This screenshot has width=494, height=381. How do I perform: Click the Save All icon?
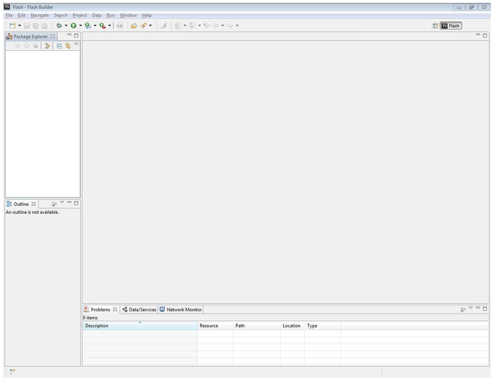35,26
